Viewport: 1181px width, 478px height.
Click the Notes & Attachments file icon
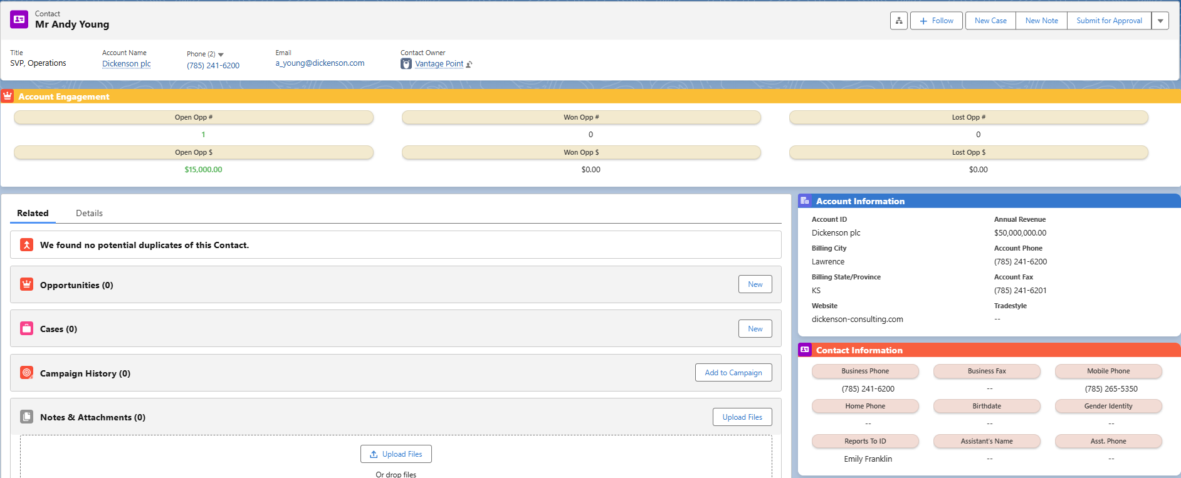coord(26,417)
